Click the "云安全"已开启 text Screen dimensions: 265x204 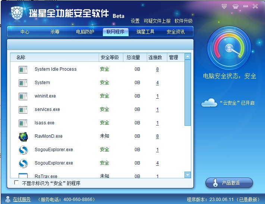(x=237, y=103)
